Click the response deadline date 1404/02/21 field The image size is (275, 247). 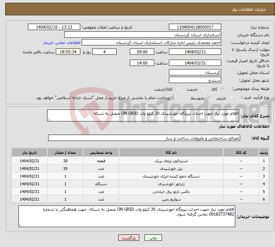pos(195,52)
